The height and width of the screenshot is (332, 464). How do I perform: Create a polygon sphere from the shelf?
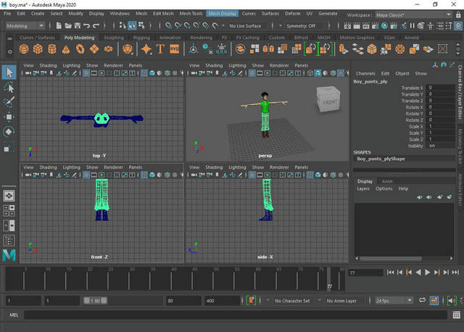[25, 49]
